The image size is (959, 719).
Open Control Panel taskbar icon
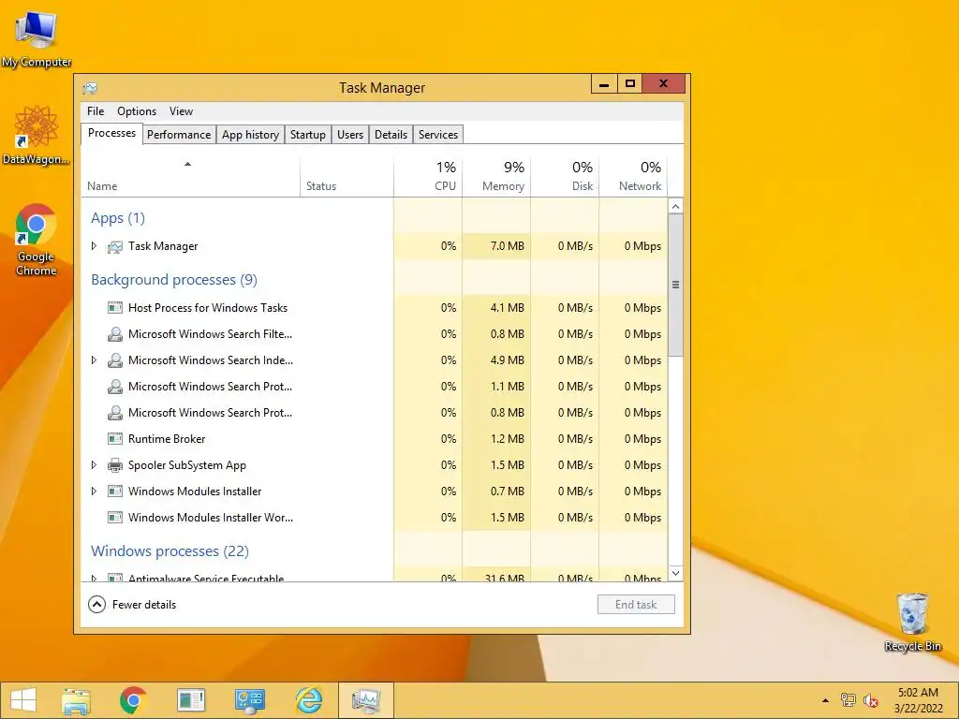pos(249,700)
